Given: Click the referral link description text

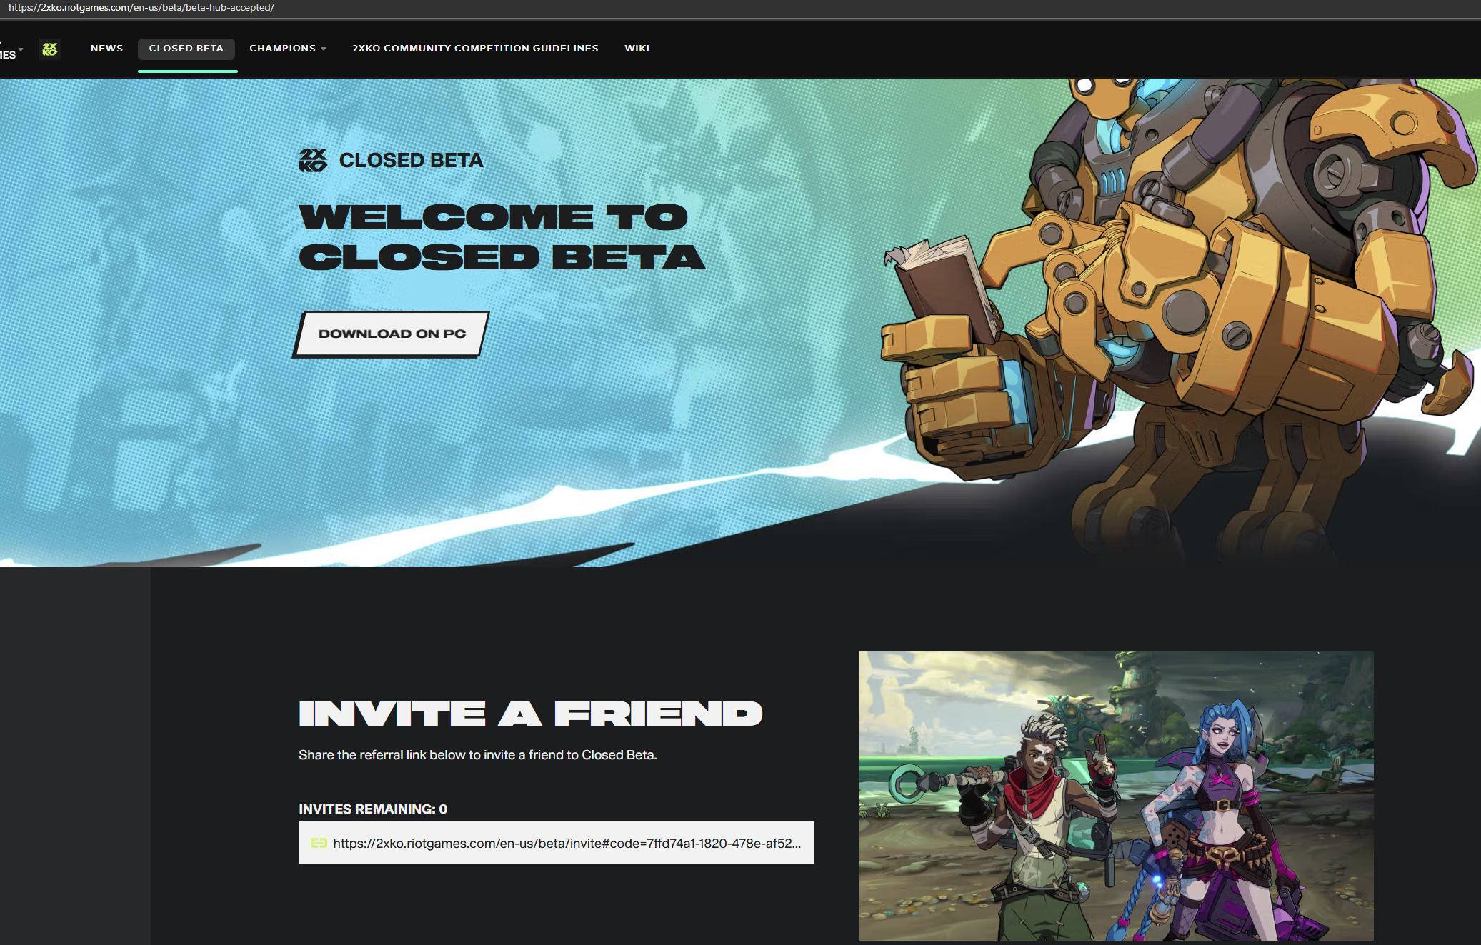Looking at the screenshot, I should tap(477, 755).
